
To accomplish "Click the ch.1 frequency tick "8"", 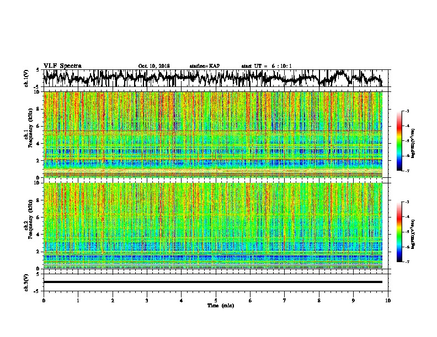I will (x=38, y=109).
